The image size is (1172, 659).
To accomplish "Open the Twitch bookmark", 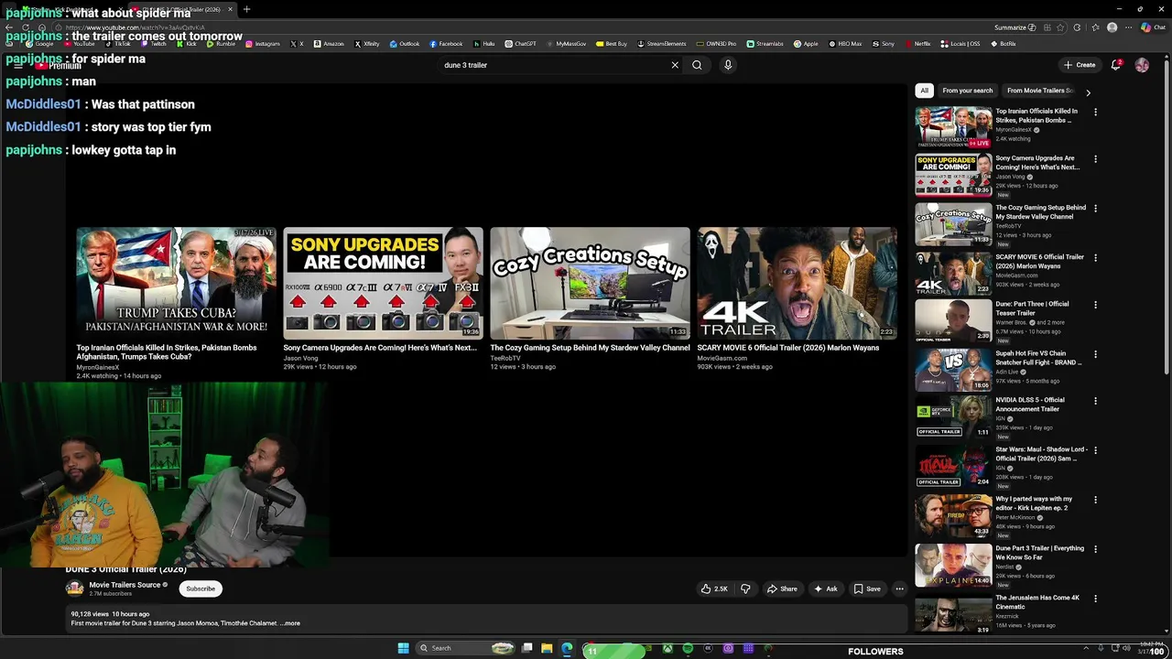I will [153, 44].
